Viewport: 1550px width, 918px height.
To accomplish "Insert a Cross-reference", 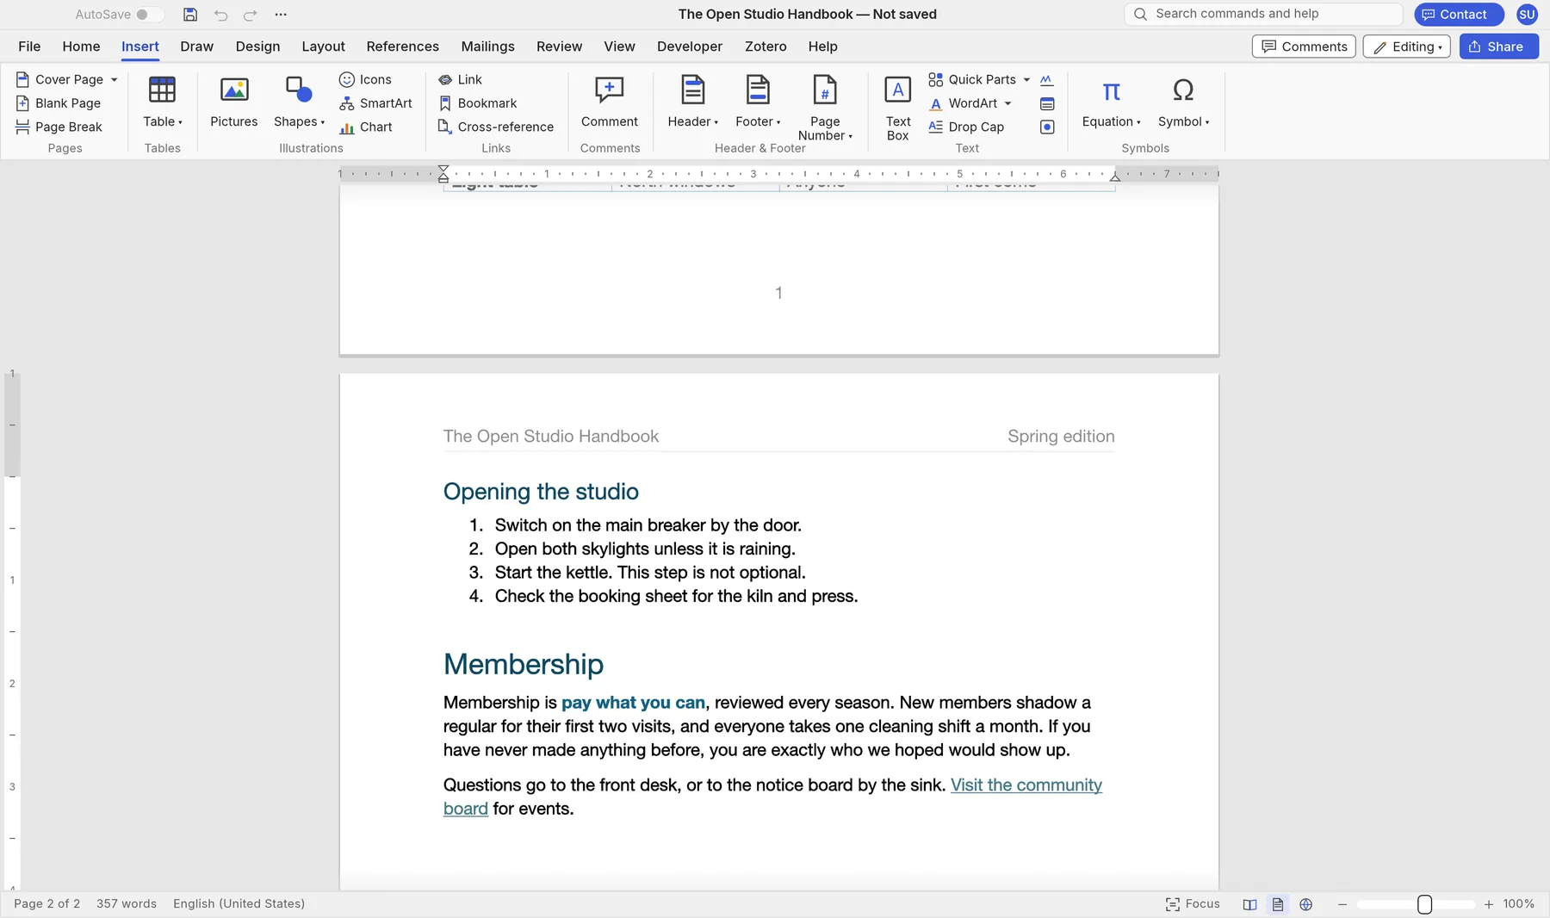I will [x=495, y=127].
